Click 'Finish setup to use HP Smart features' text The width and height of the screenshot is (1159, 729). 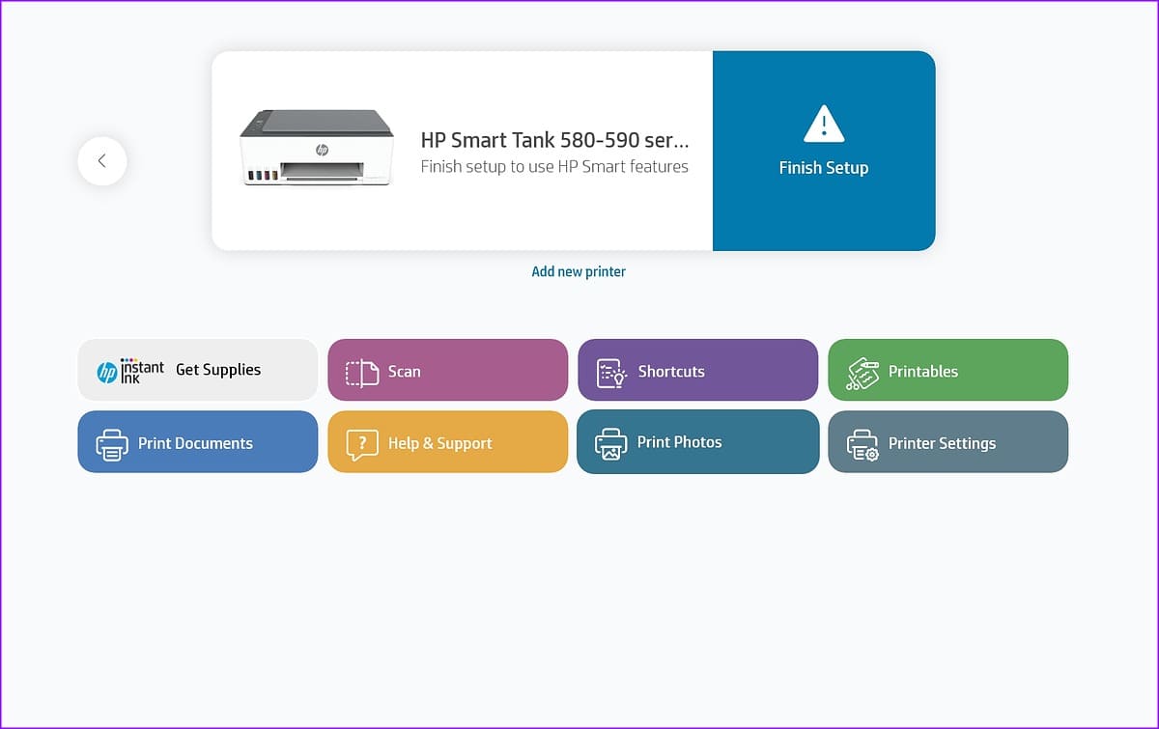coord(554,167)
